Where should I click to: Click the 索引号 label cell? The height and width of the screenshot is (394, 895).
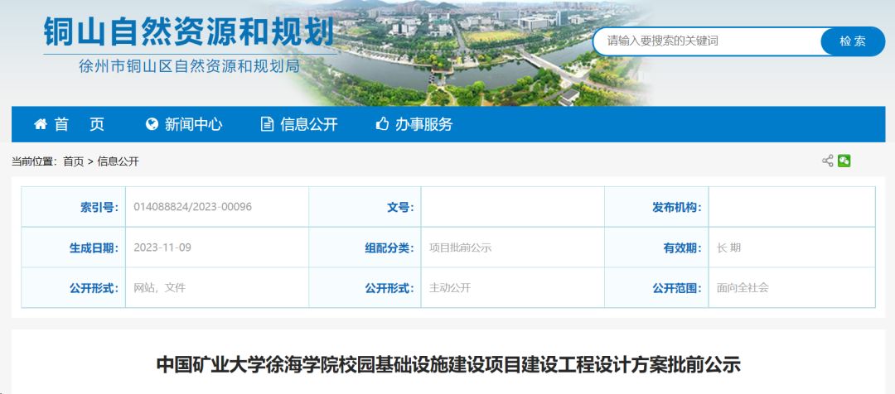point(74,207)
